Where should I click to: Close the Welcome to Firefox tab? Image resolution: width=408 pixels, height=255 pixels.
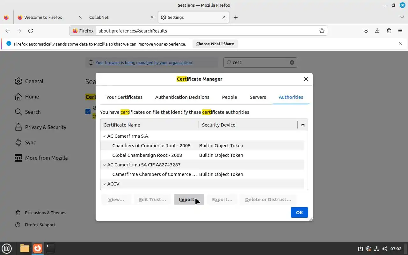pyautogui.click(x=80, y=17)
